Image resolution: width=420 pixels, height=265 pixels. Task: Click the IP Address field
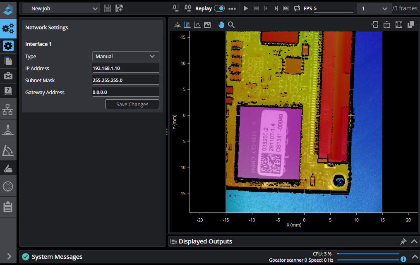point(125,68)
